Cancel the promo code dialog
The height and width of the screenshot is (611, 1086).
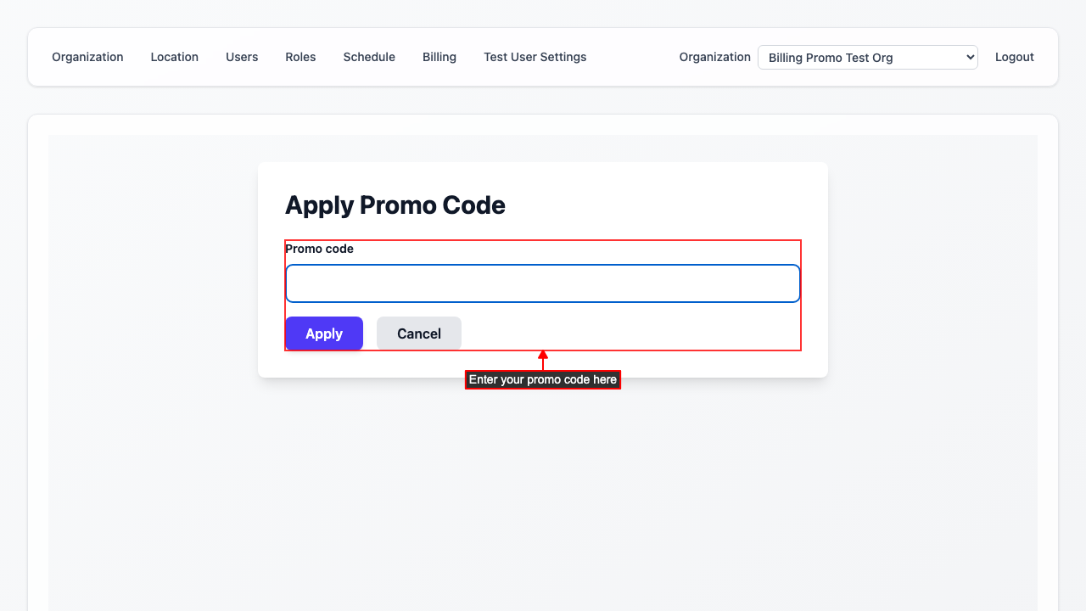[x=419, y=334]
